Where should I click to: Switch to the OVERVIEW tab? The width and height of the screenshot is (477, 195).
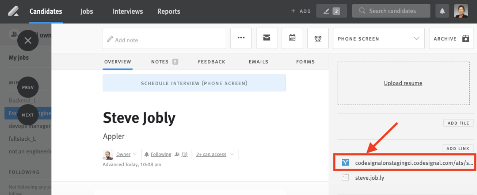[118, 62]
